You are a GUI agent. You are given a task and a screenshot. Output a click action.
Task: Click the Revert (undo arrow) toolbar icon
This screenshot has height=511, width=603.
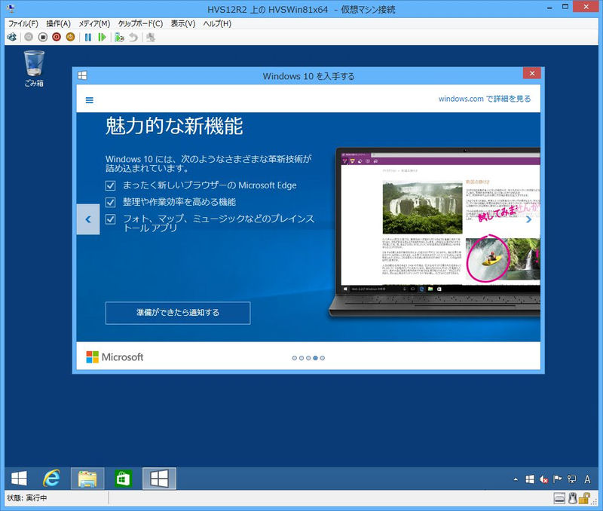click(x=133, y=37)
